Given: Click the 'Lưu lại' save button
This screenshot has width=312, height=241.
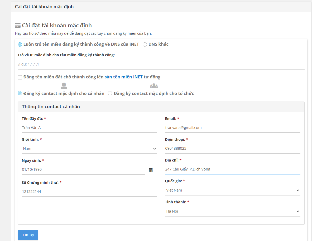Looking at the screenshot, I should [28, 235].
